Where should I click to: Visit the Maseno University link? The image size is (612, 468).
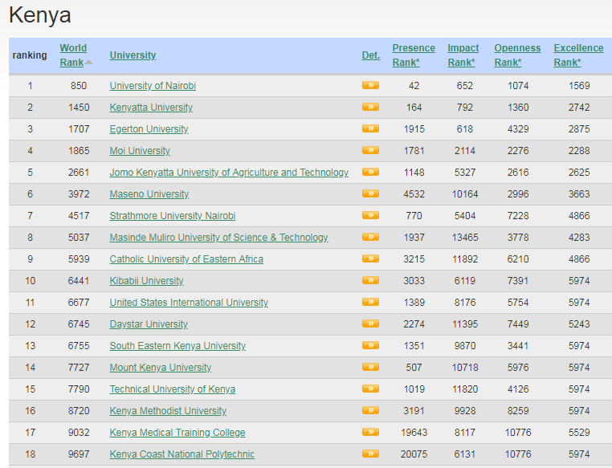click(x=149, y=194)
